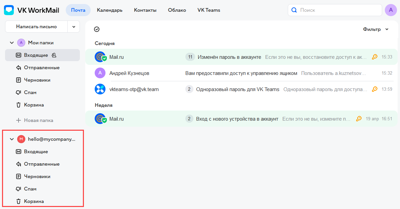Collapse the Мои папки folder tree
This screenshot has width=400, height=209.
[x=12, y=43]
